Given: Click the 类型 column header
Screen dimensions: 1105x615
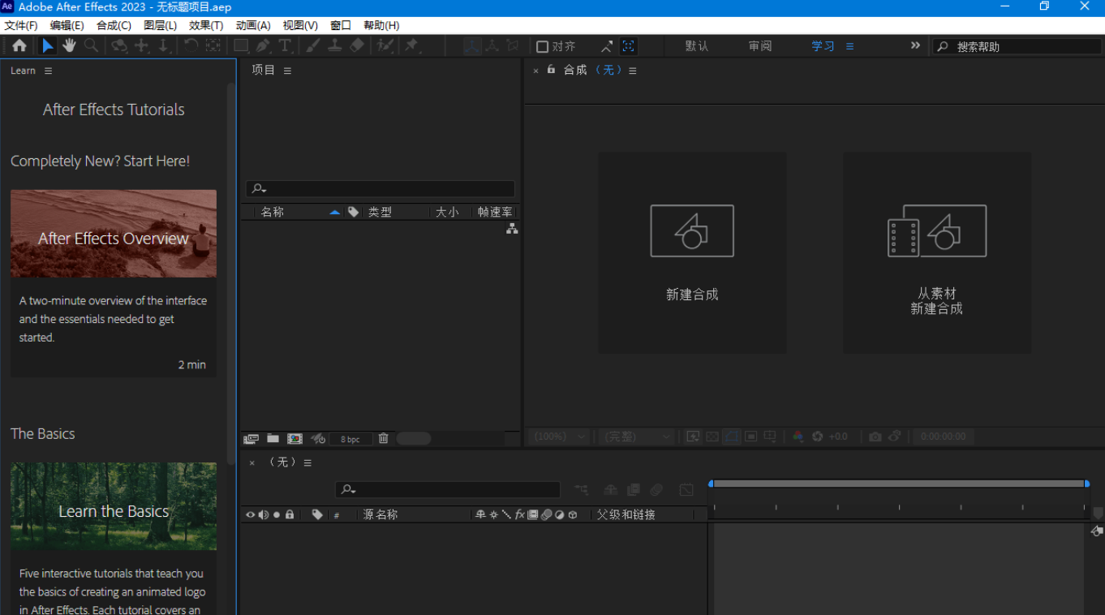Looking at the screenshot, I should tap(380, 212).
